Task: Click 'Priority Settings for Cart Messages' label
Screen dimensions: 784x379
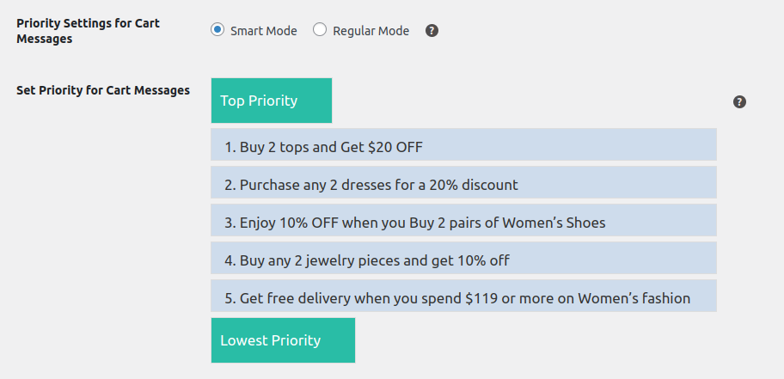Action: [88, 31]
